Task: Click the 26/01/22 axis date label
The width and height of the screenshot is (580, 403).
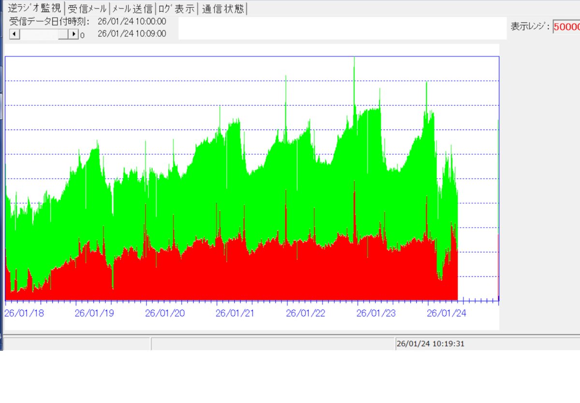Action: pyautogui.click(x=305, y=313)
